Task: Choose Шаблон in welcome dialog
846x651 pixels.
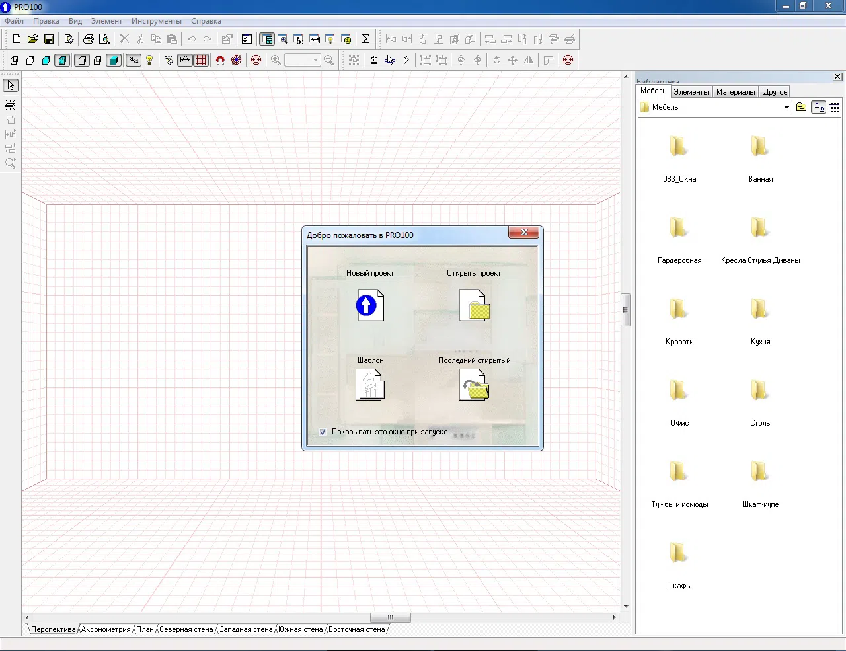Action: 370,385
